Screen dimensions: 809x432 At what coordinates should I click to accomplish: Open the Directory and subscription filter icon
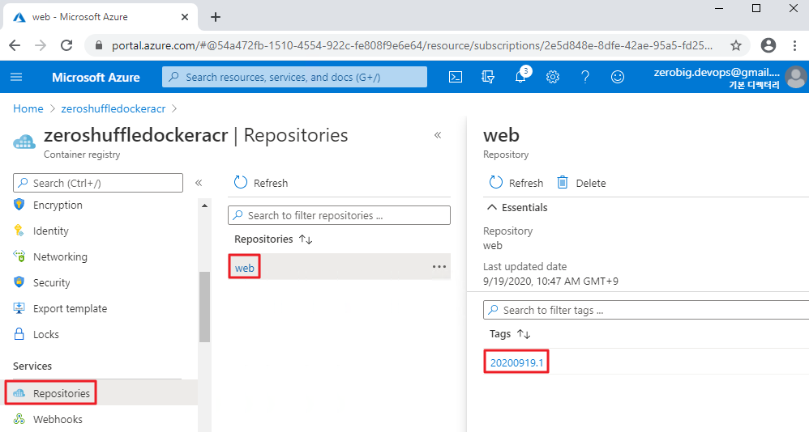click(x=487, y=77)
